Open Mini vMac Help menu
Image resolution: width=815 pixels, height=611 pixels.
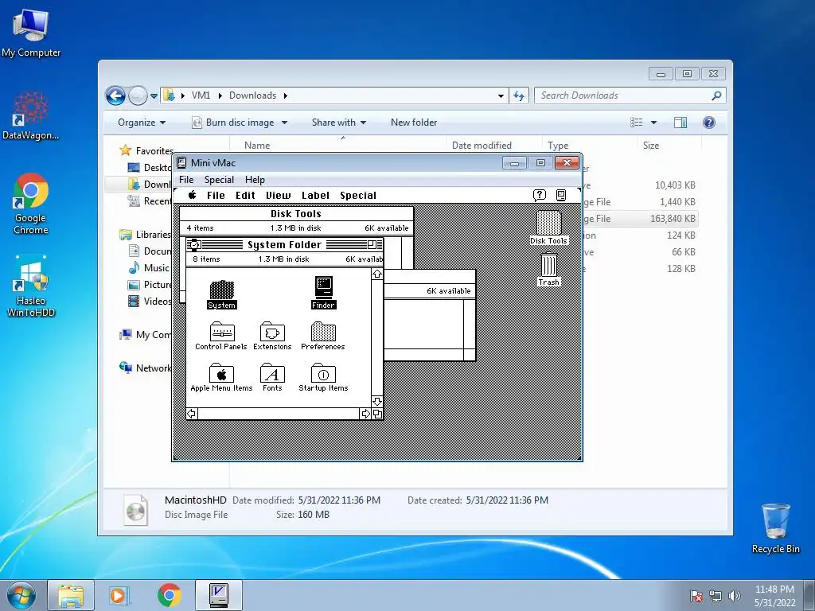(x=255, y=179)
